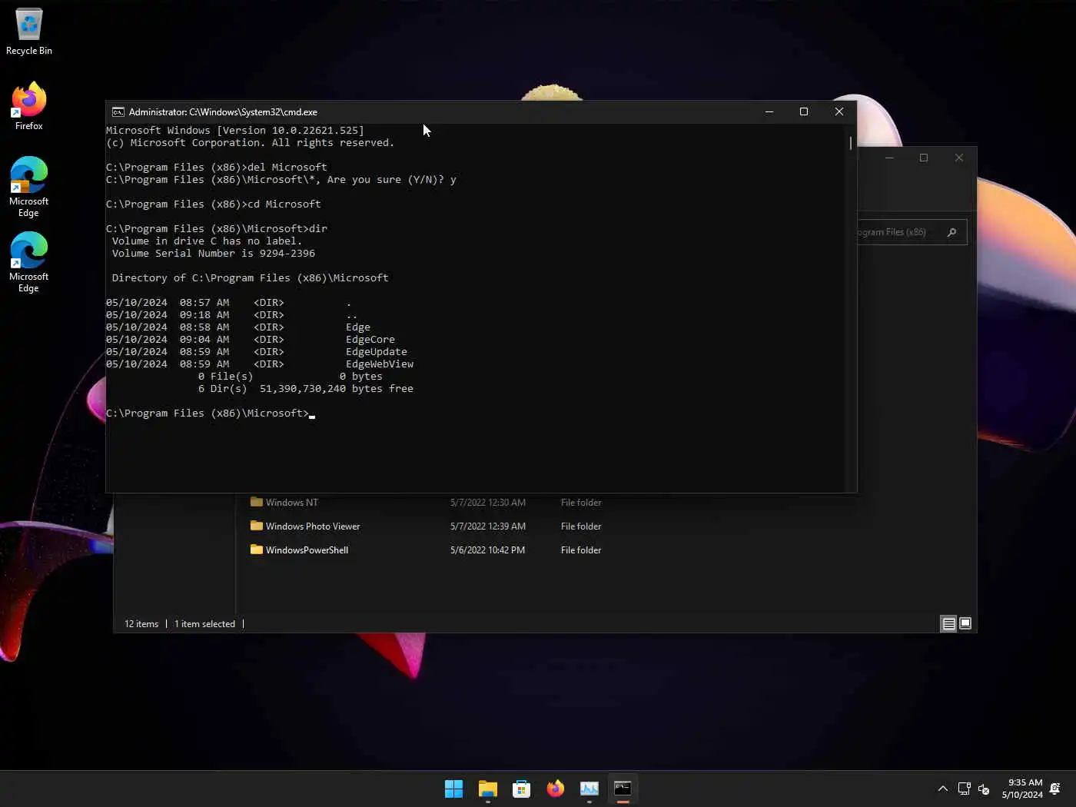The width and height of the screenshot is (1076, 807).
Task: Open the Recycle Bin desktop icon
Action: coord(29,32)
